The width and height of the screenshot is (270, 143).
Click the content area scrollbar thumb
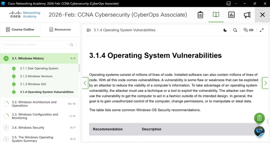click(x=267, y=122)
